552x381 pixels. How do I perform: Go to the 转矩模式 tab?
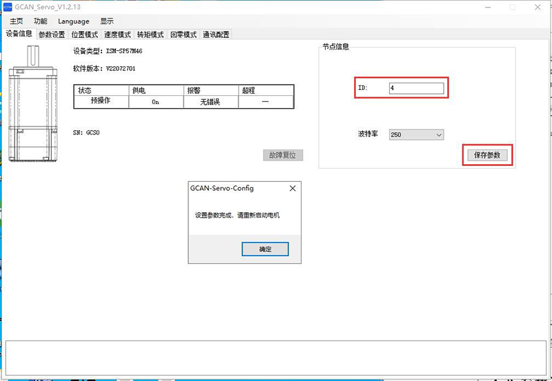[150, 34]
